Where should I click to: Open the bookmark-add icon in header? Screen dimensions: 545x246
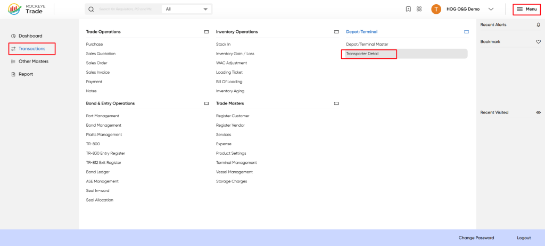[x=408, y=9]
